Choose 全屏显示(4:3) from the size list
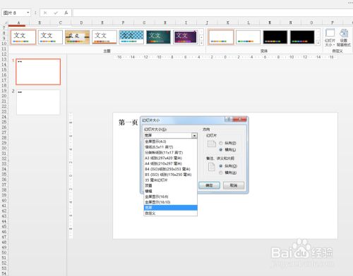Viewport: 353px width, 276px height. [x=170, y=142]
